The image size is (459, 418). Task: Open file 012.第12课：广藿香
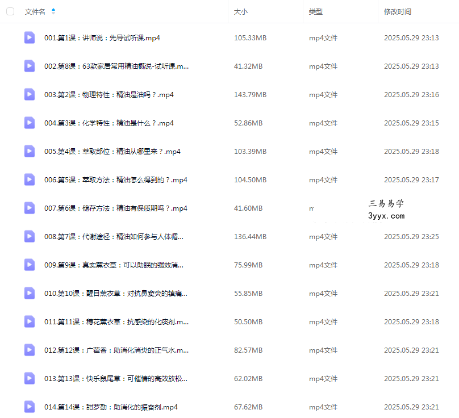pos(116,350)
